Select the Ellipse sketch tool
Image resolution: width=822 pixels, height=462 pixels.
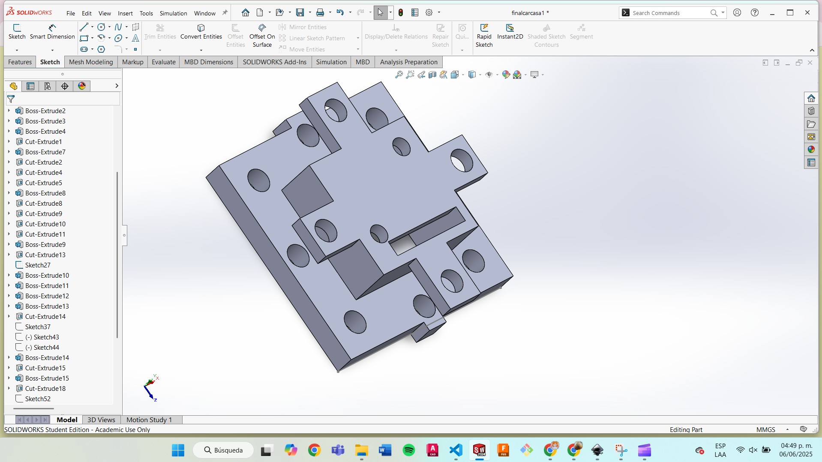pyautogui.click(x=118, y=38)
